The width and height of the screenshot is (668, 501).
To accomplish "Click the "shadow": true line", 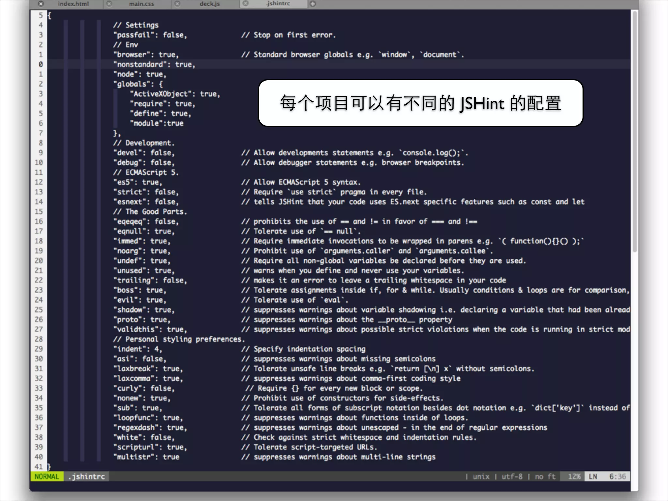I will pyautogui.click(x=144, y=310).
